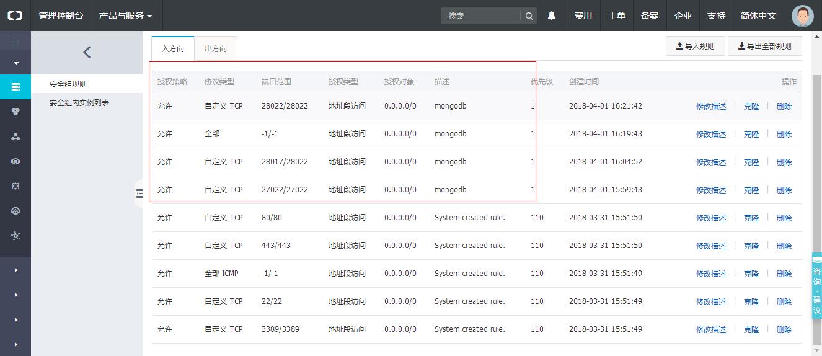This screenshot has height=356, width=822.
Task: Expand the last collapsed sidebar group arrow
Action: click(15, 344)
